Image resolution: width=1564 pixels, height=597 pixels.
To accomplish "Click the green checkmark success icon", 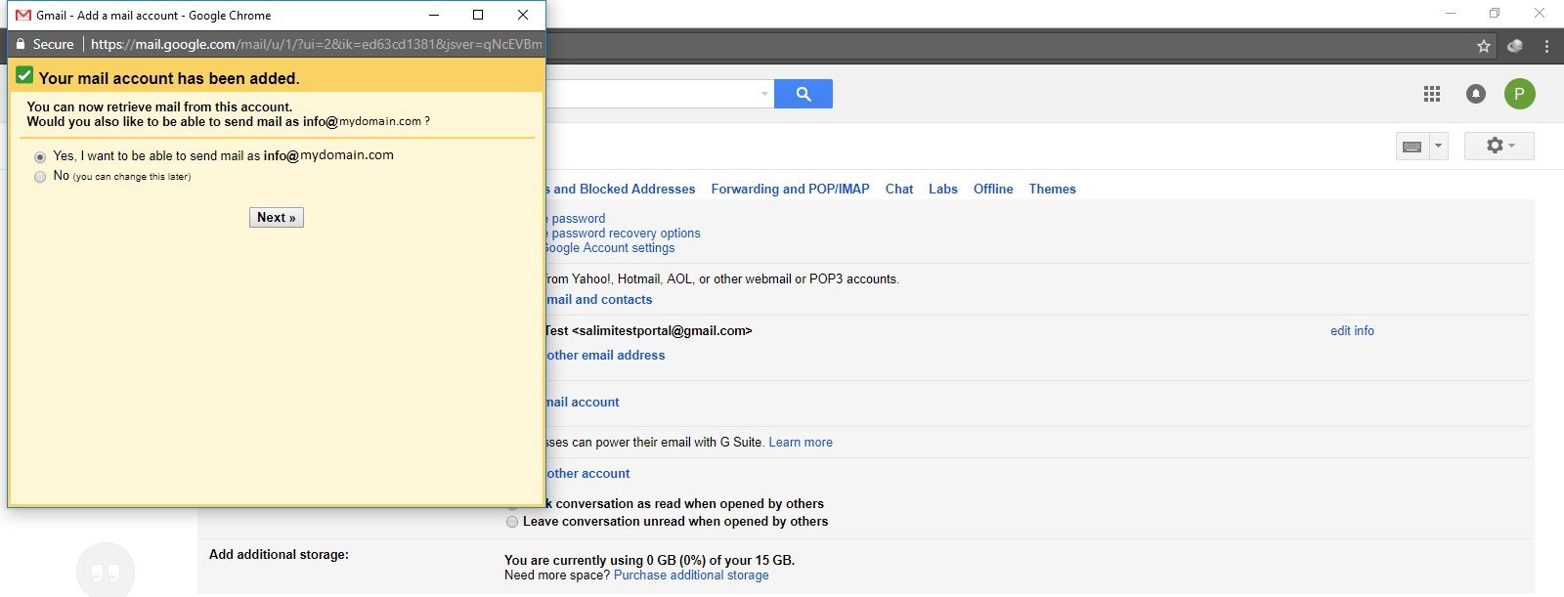I will (x=24, y=75).
